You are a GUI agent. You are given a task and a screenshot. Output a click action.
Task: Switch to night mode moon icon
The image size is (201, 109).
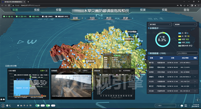click(10, 105)
